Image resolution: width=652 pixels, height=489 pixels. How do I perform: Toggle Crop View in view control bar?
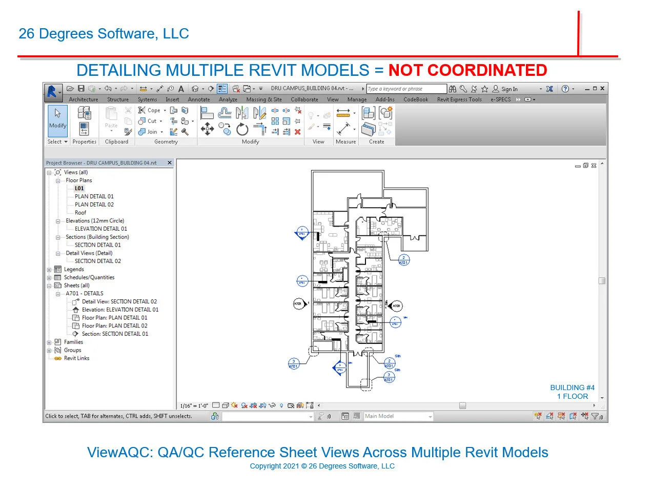point(254,405)
